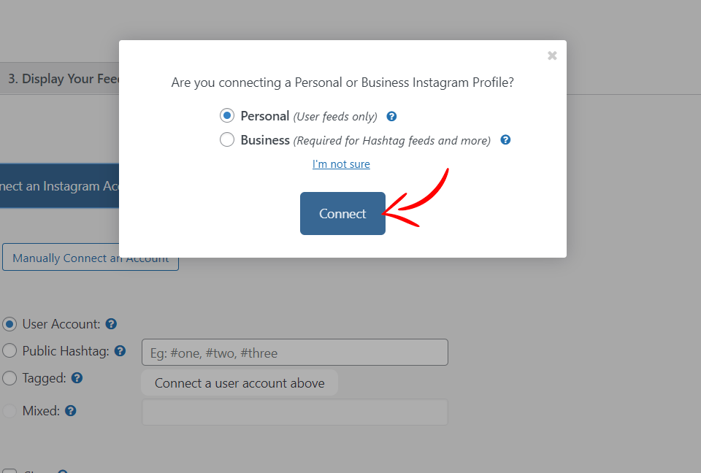Select the Mixed feed radio button
The height and width of the screenshot is (473, 701).
pos(9,411)
